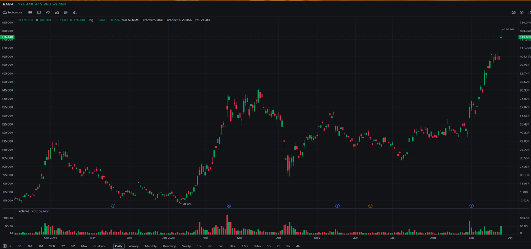The image size is (531, 249).
Task: Set the range to Max
Action: tap(84, 246)
